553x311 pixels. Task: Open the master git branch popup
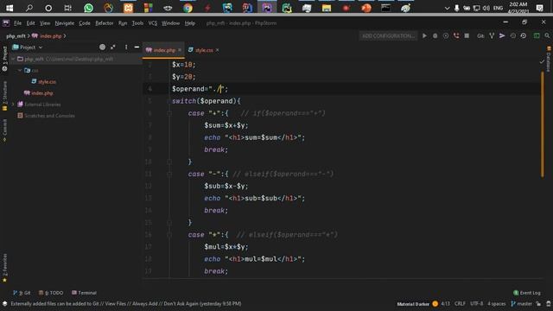[x=522, y=303]
